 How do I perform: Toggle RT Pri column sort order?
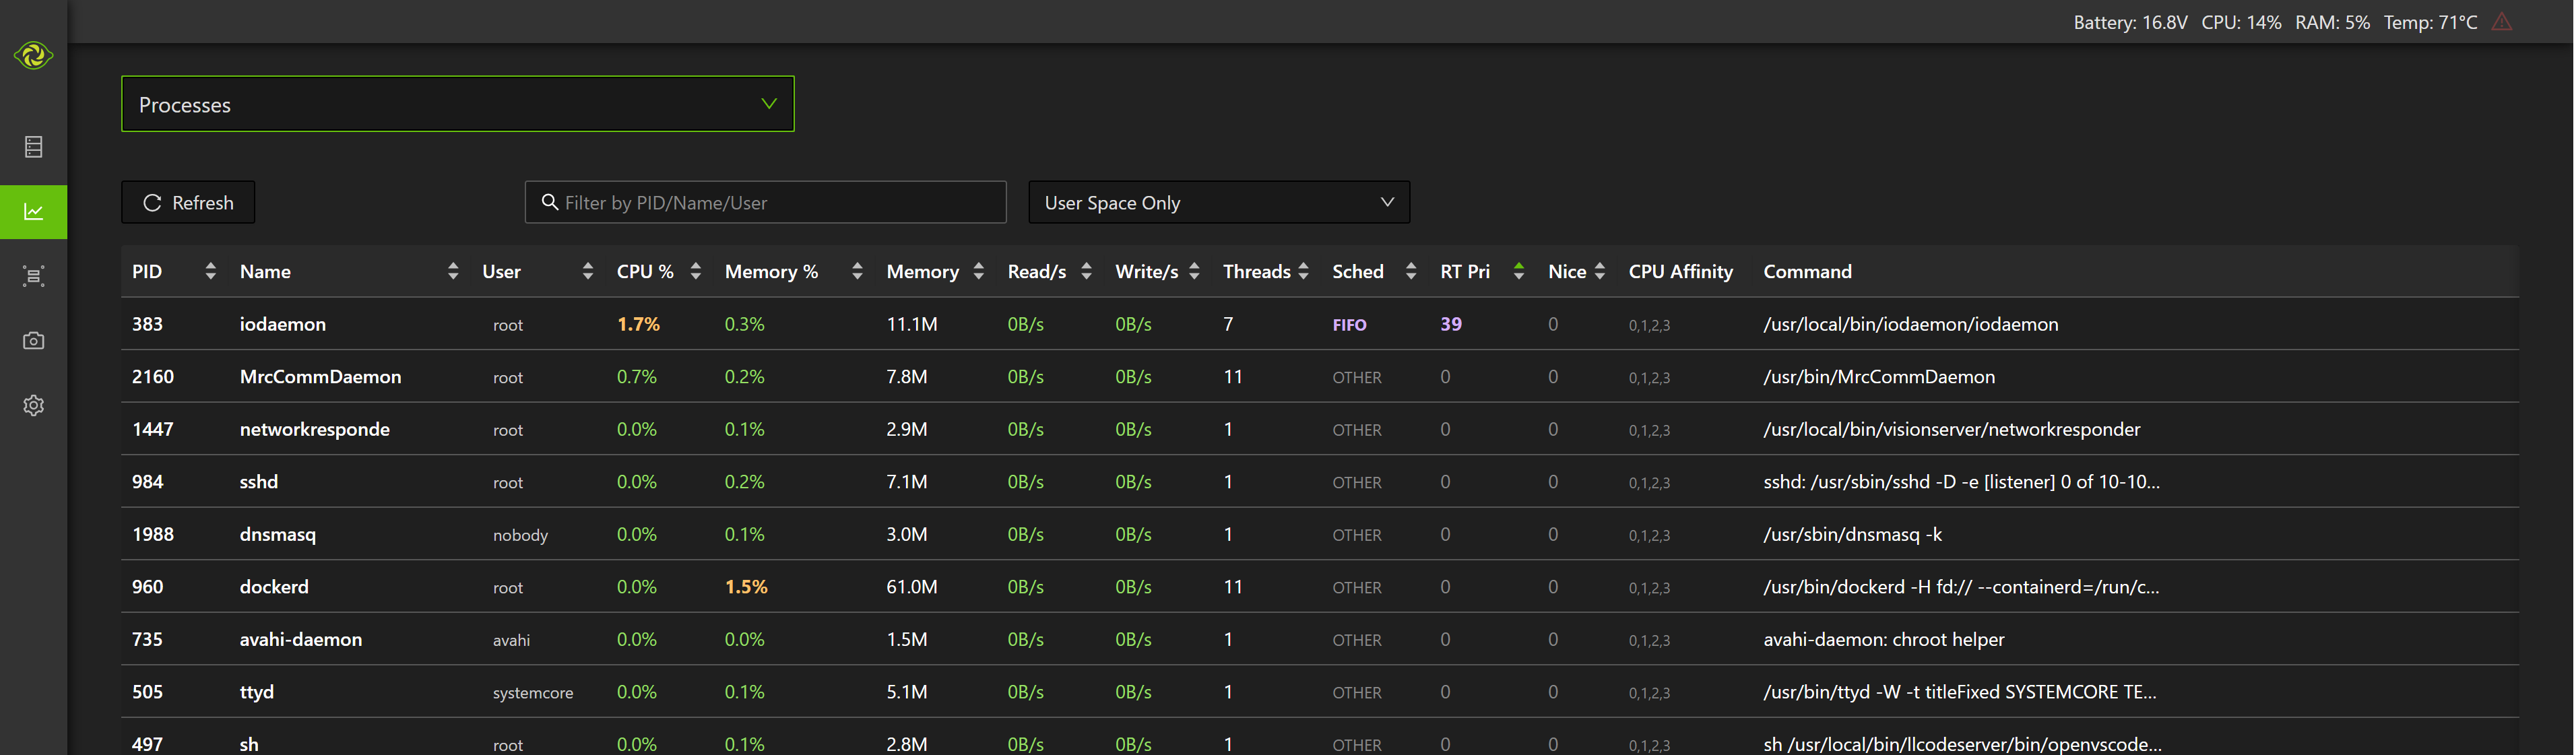pyautogui.click(x=1518, y=271)
